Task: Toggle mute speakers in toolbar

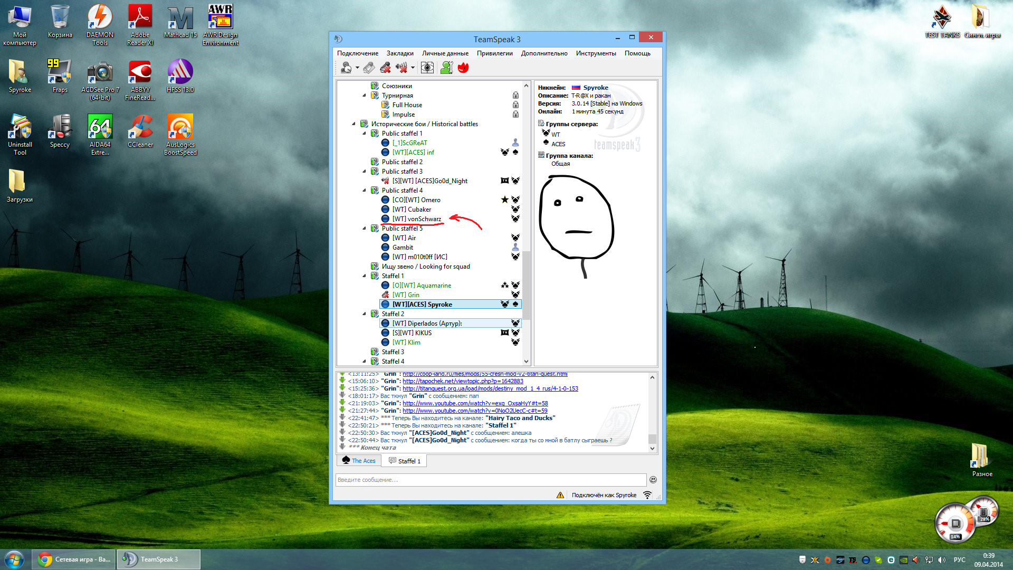Action: [402, 68]
